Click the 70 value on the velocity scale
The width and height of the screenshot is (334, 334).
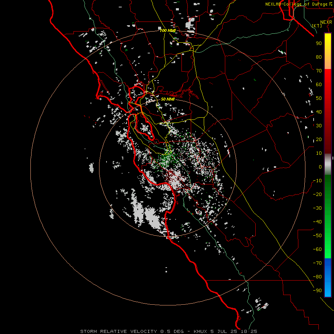319,71
